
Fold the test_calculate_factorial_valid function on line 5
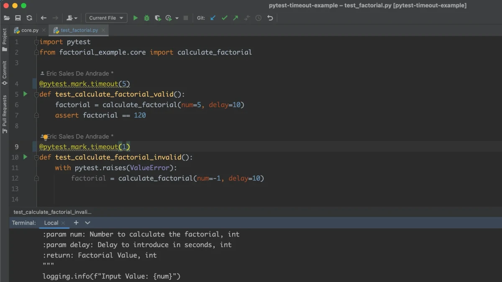(x=36, y=94)
